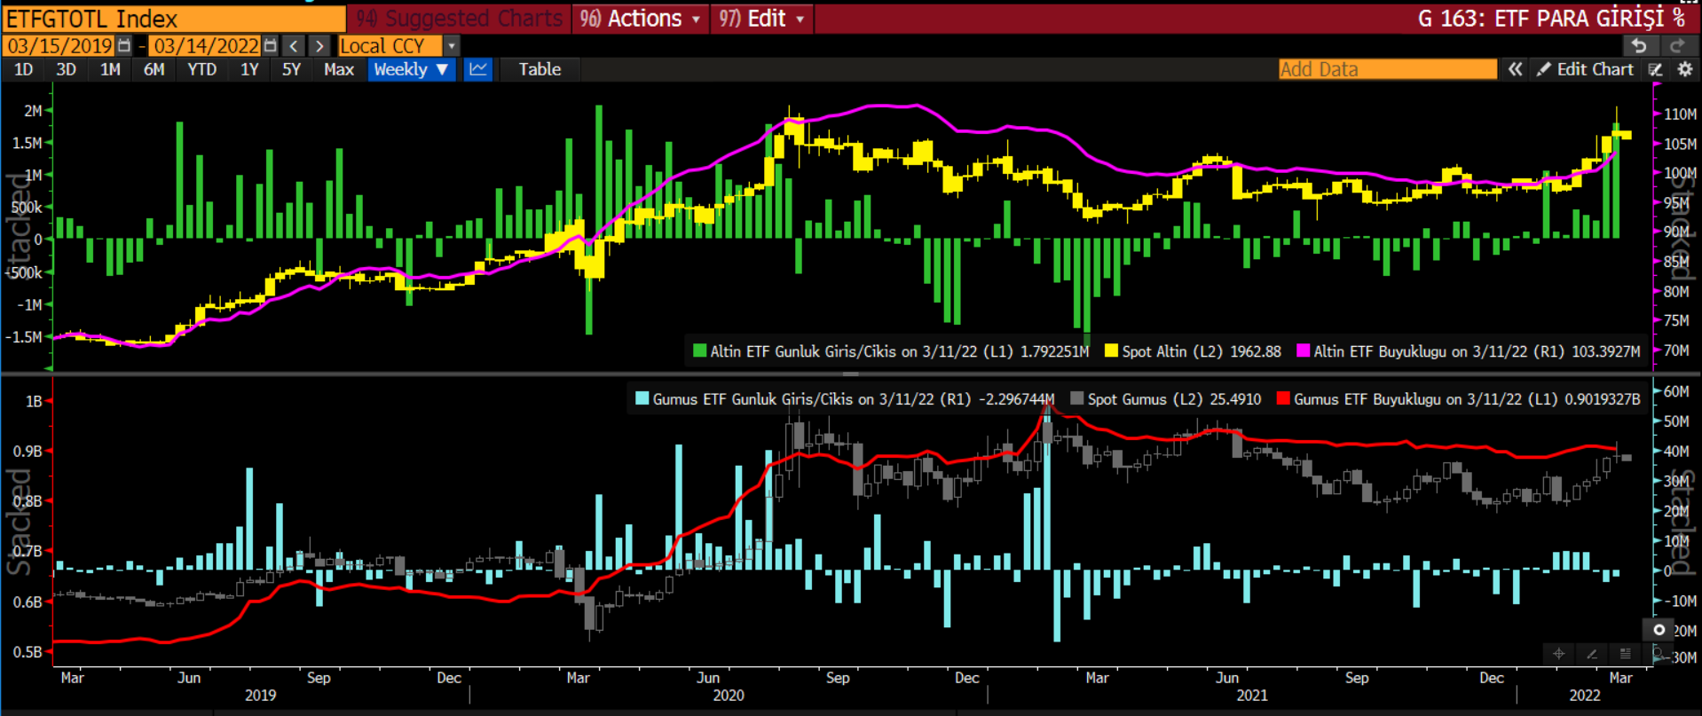
Task: Select the 3D range tab
Action: click(66, 69)
